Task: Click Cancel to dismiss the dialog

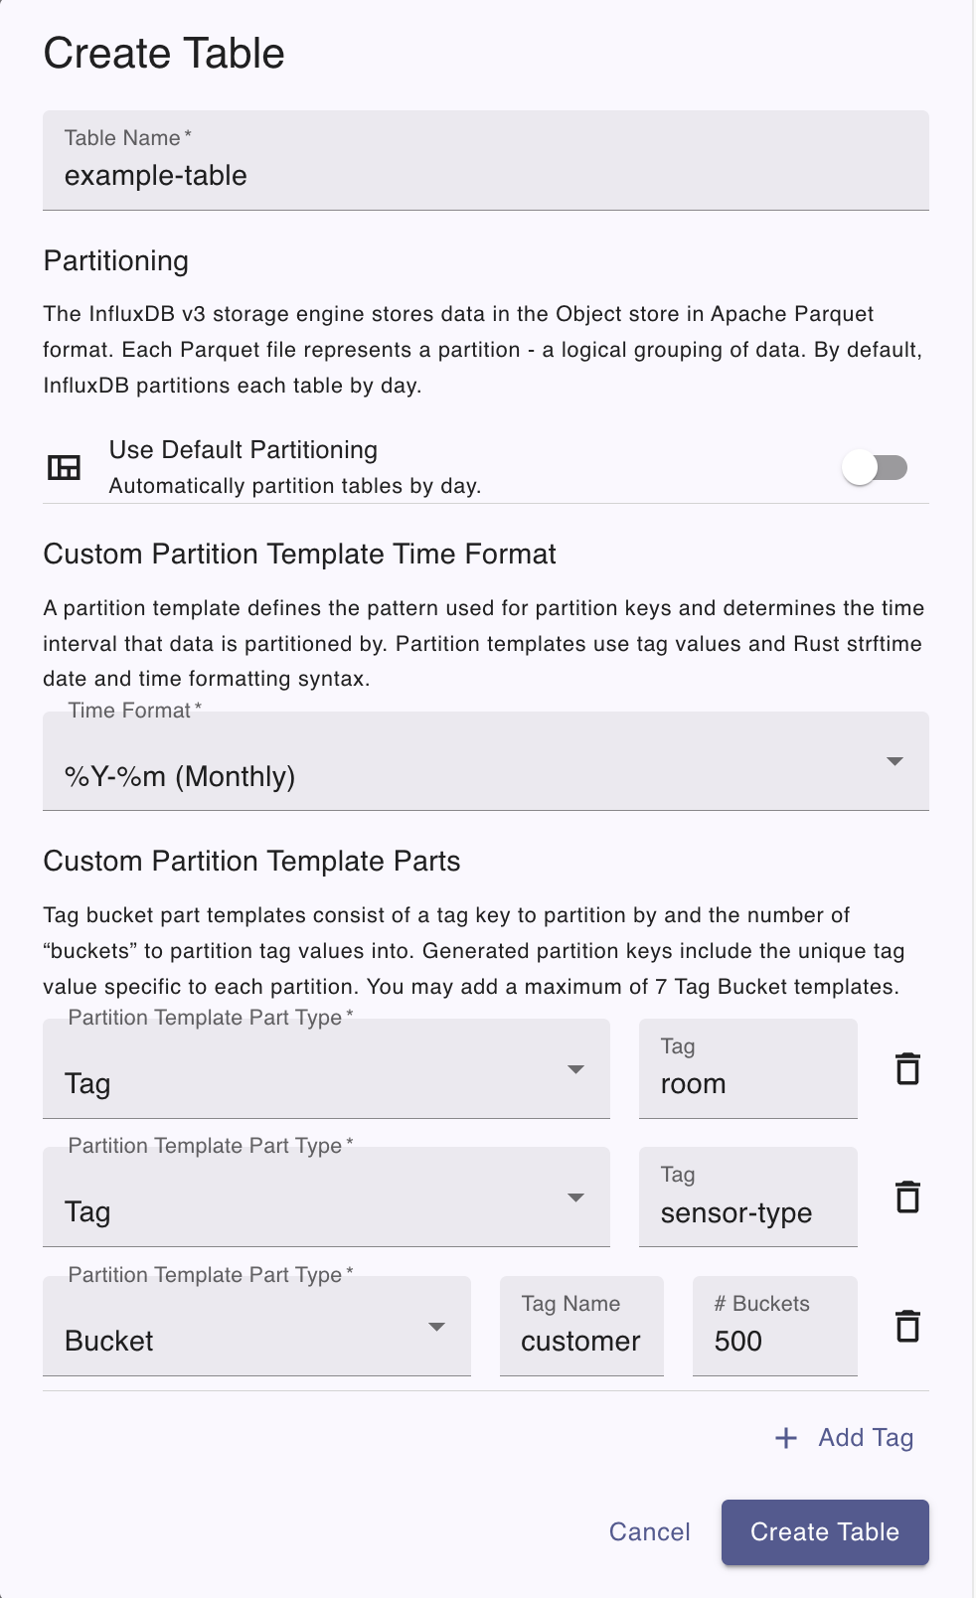Action: click(648, 1532)
